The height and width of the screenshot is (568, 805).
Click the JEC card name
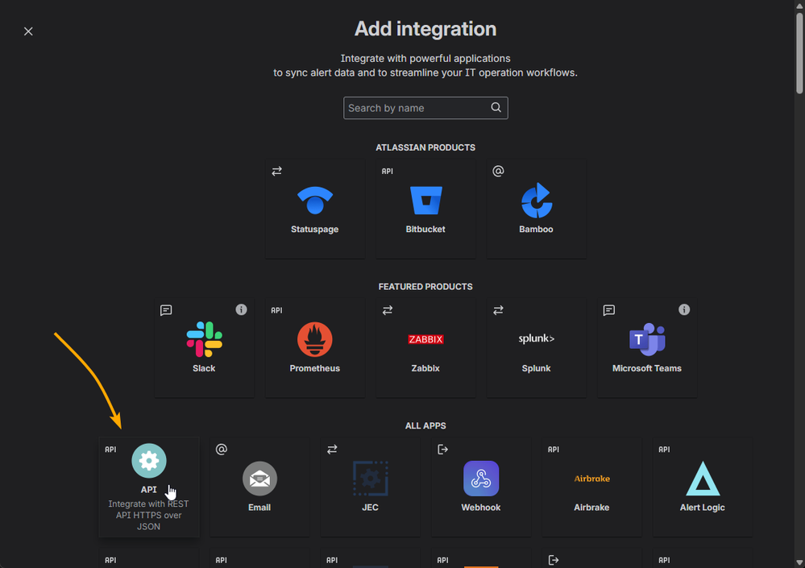click(370, 508)
